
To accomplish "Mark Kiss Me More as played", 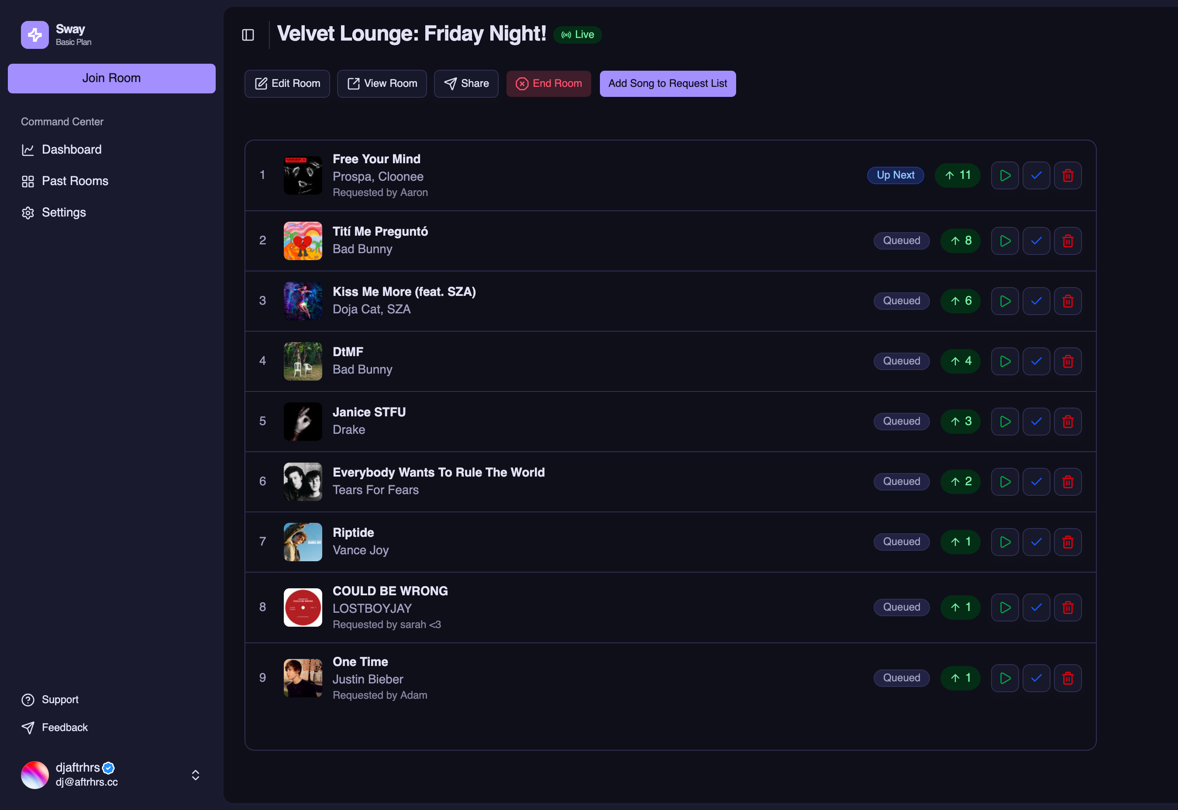I will (x=1036, y=301).
